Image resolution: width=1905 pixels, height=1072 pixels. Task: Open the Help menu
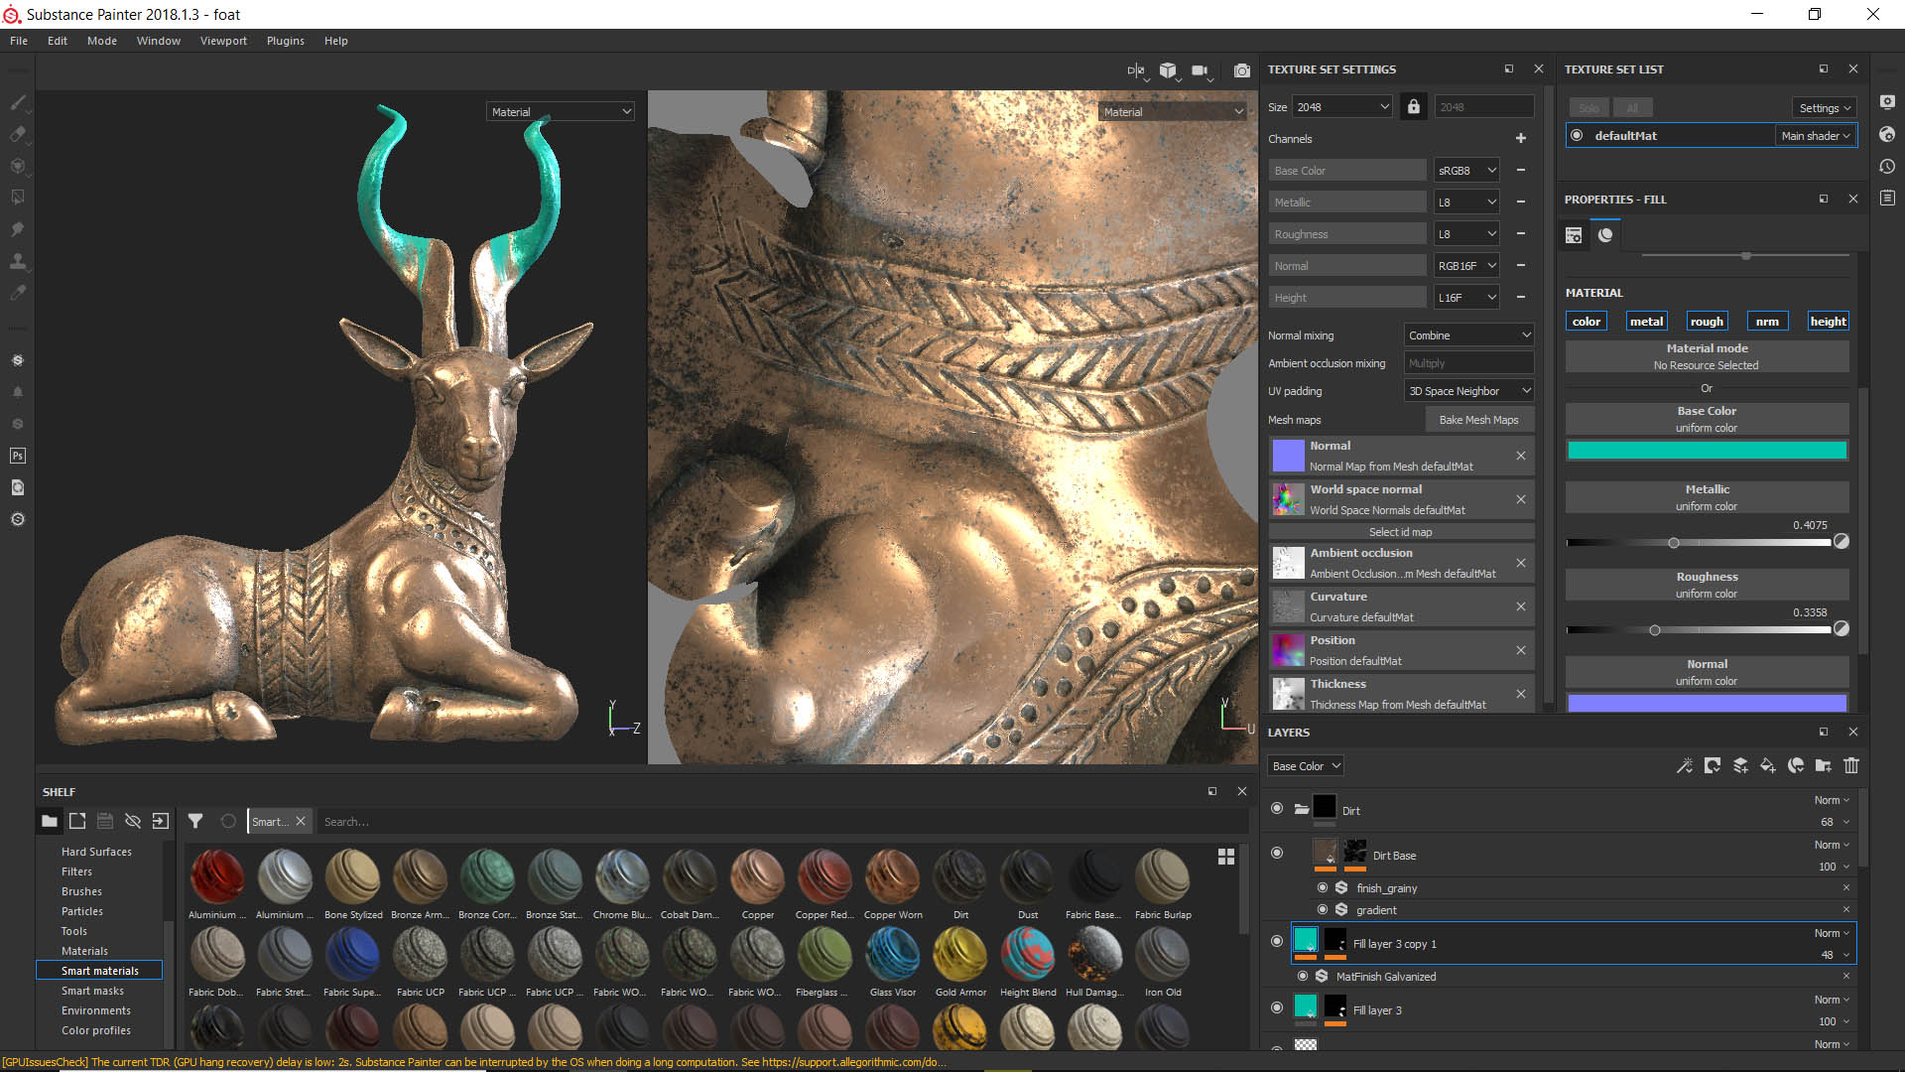tap(336, 41)
